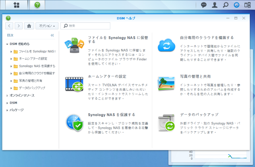This screenshot has height=167, width=255.
Task: Select オンライン リソース in the tree
Action: (22, 95)
